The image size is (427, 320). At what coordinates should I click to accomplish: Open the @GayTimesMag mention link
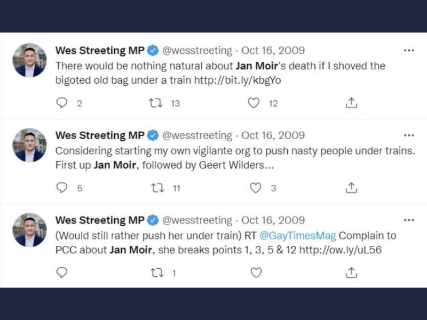298,236
